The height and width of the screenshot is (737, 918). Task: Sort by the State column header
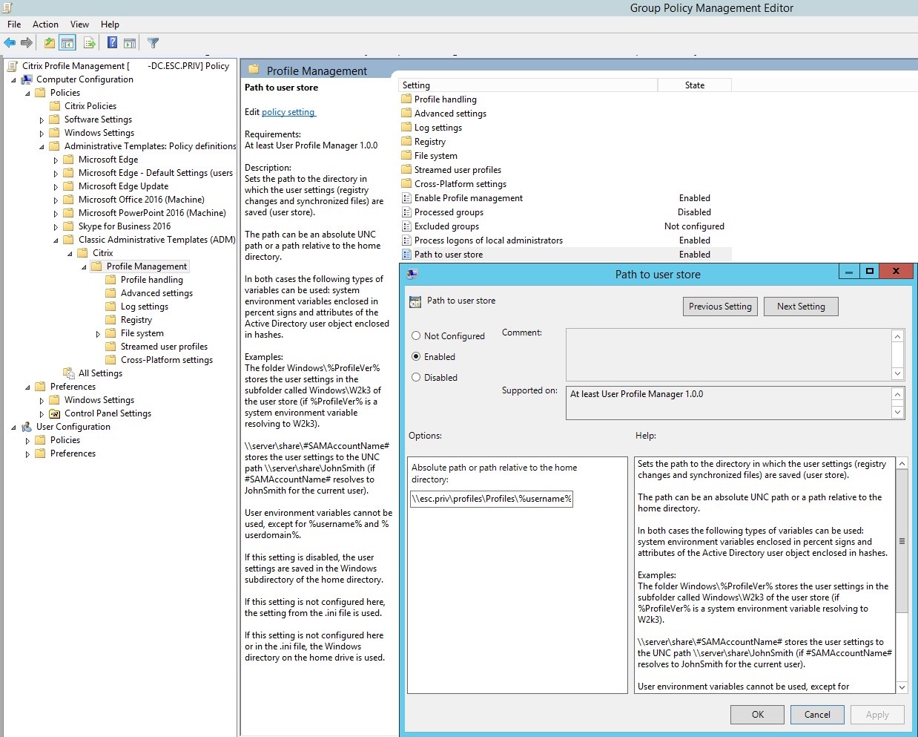695,85
